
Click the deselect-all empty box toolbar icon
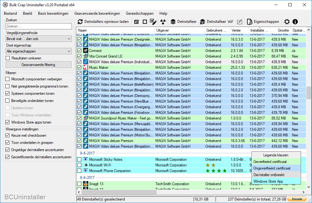click(x=145, y=22)
